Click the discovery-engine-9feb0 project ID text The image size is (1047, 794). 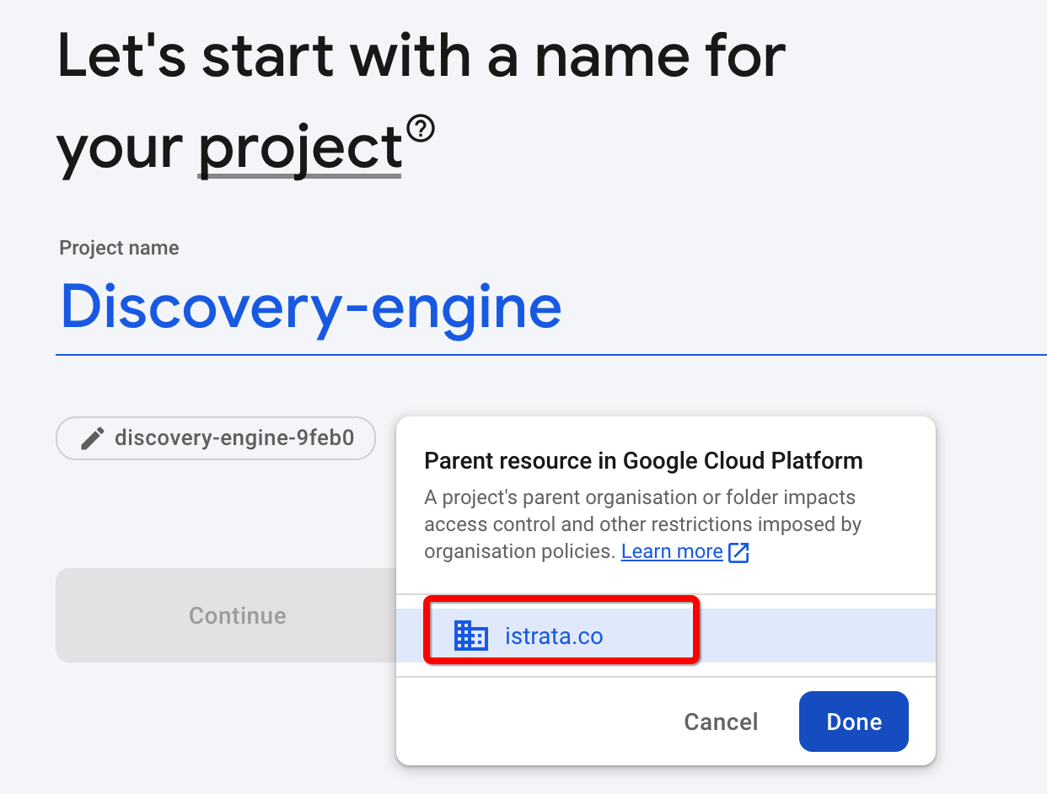click(x=234, y=438)
